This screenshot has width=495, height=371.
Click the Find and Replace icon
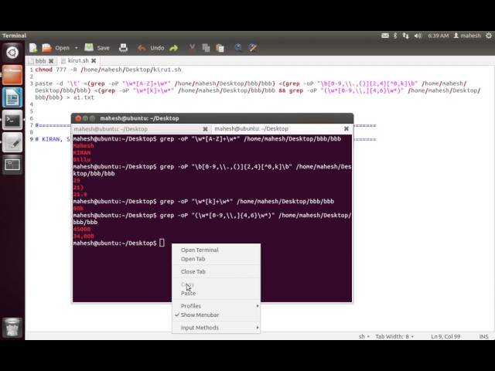tap(253, 48)
